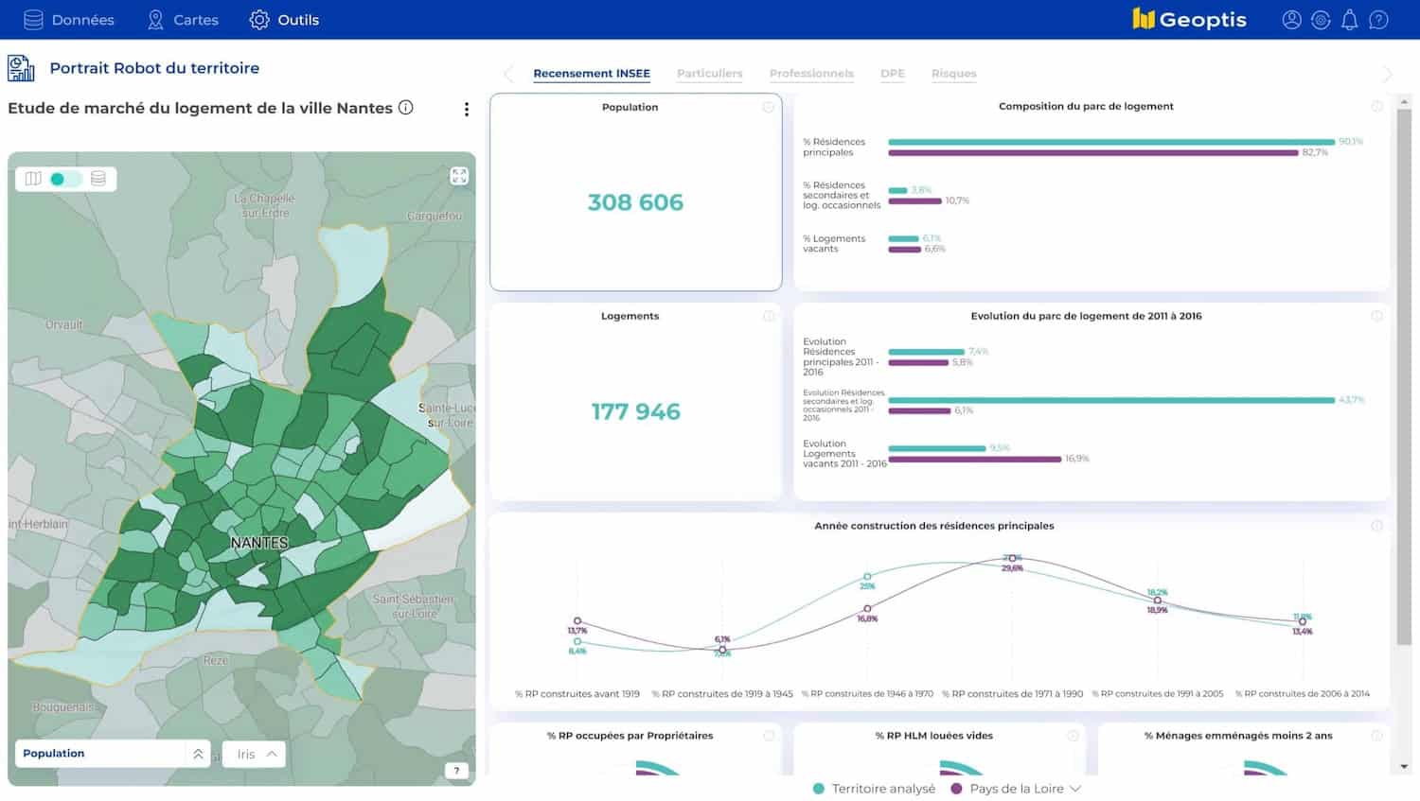The height and width of the screenshot is (801, 1420).
Task: Expand the comparison territory chevron
Action: [x=1075, y=789]
